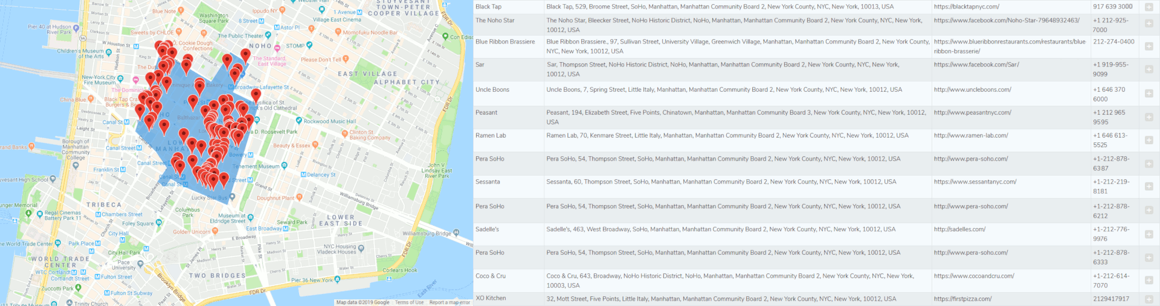Click plus icon for Pera SoHo phone ending 6387
This screenshot has width=1160, height=306.
click(x=1149, y=164)
